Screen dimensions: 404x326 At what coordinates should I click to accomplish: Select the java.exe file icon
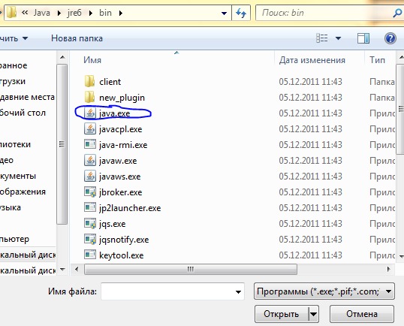click(90, 113)
